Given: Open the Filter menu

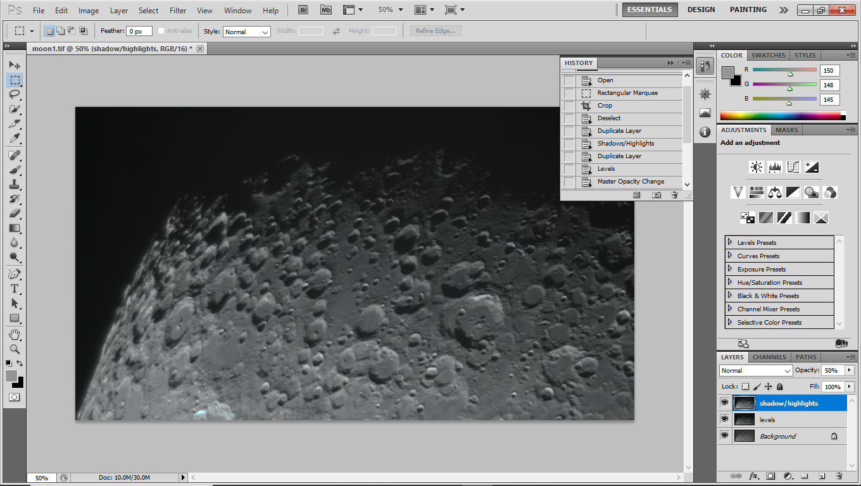Looking at the screenshot, I should 178,10.
